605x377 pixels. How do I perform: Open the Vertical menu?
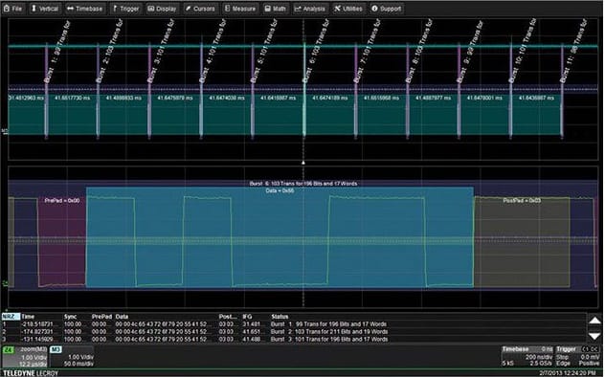[x=45, y=9]
